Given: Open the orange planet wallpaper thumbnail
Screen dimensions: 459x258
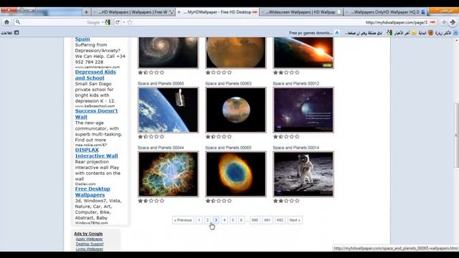Looking at the screenshot, I should tap(236, 52).
